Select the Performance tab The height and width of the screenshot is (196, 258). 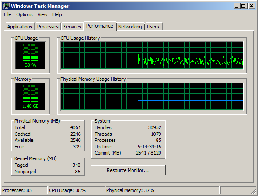tap(100, 26)
